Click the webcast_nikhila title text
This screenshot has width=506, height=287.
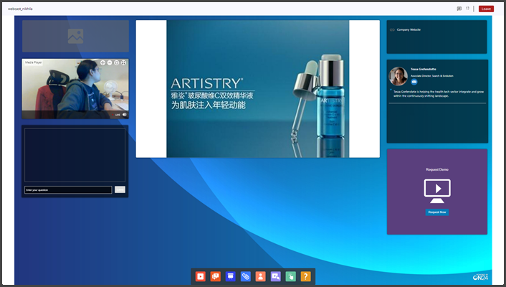tap(20, 9)
